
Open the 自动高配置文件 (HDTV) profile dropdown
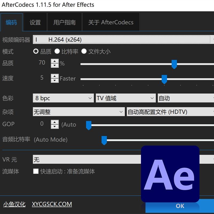[170, 112]
